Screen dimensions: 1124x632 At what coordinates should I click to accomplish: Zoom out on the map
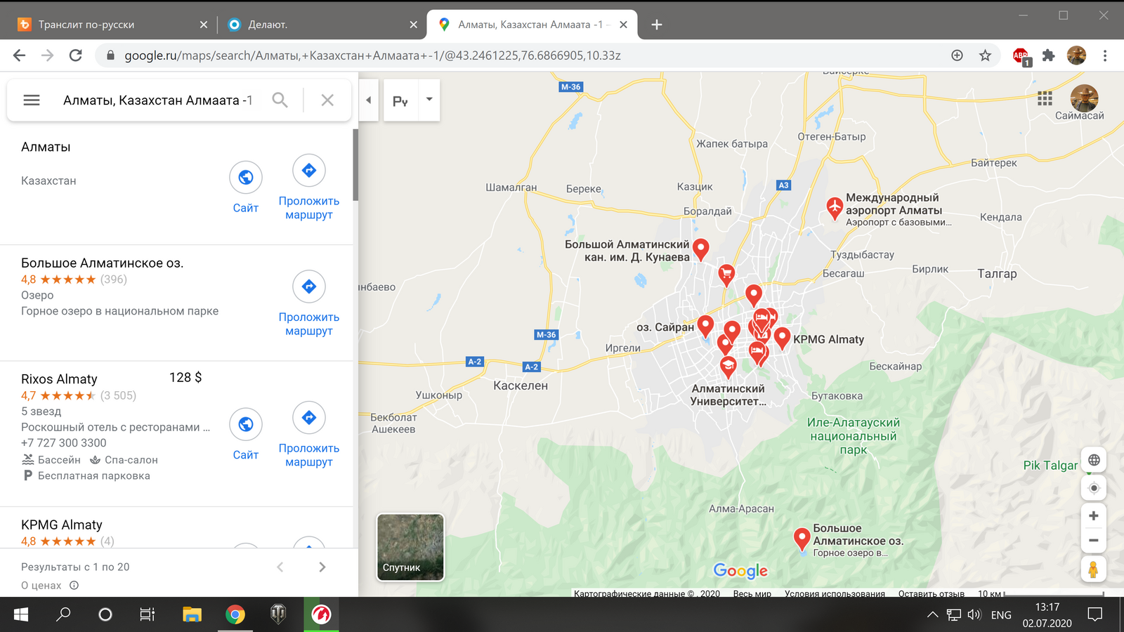pyautogui.click(x=1094, y=541)
